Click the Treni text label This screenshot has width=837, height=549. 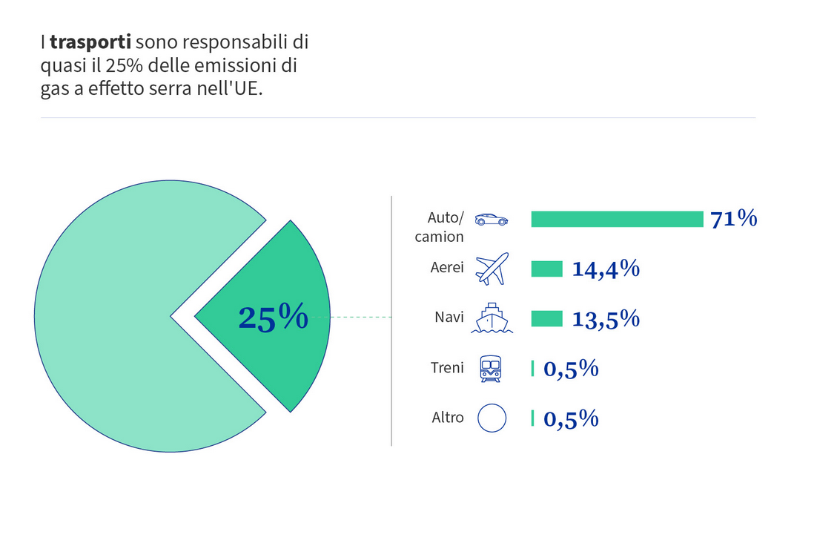coord(447,367)
